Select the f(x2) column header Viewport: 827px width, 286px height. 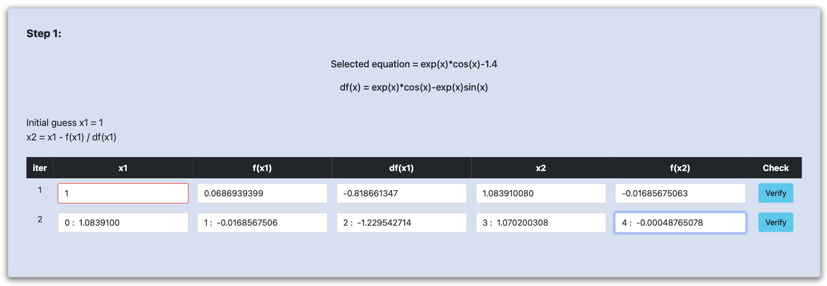tap(680, 168)
